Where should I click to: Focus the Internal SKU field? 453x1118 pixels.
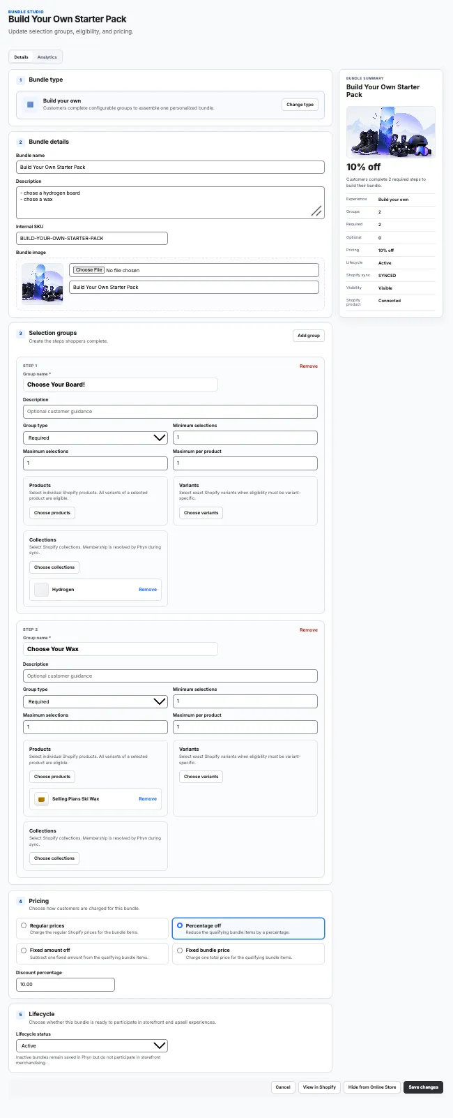(x=92, y=239)
